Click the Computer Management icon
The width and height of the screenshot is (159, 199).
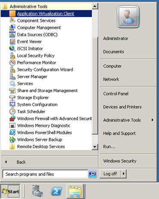click(x=12, y=28)
